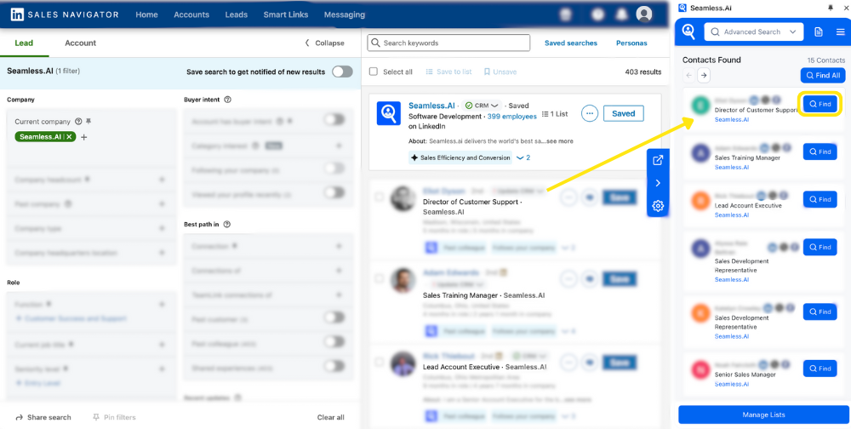Image resolution: width=851 pixels, height=429 pixels.
Task: Switch to the Account tab
Action: 81,43
